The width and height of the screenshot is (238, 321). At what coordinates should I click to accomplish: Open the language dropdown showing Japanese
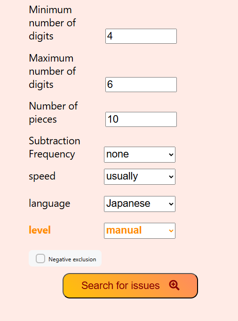click(140, 204)
